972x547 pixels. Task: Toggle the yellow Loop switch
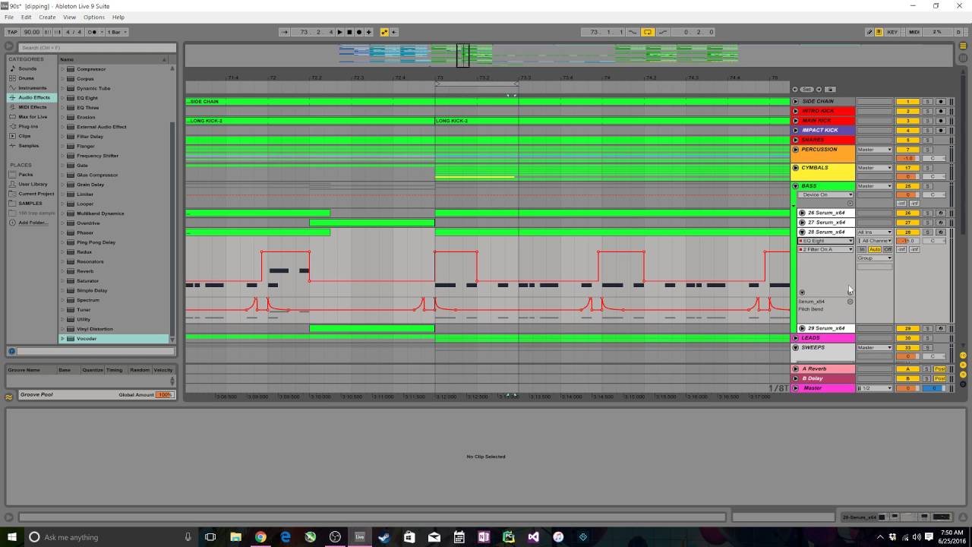point(648,32)
